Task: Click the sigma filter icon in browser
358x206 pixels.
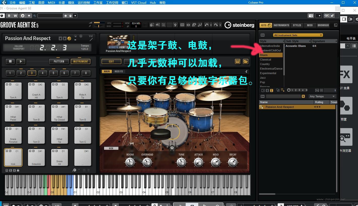Action: (x=272, y=90)
